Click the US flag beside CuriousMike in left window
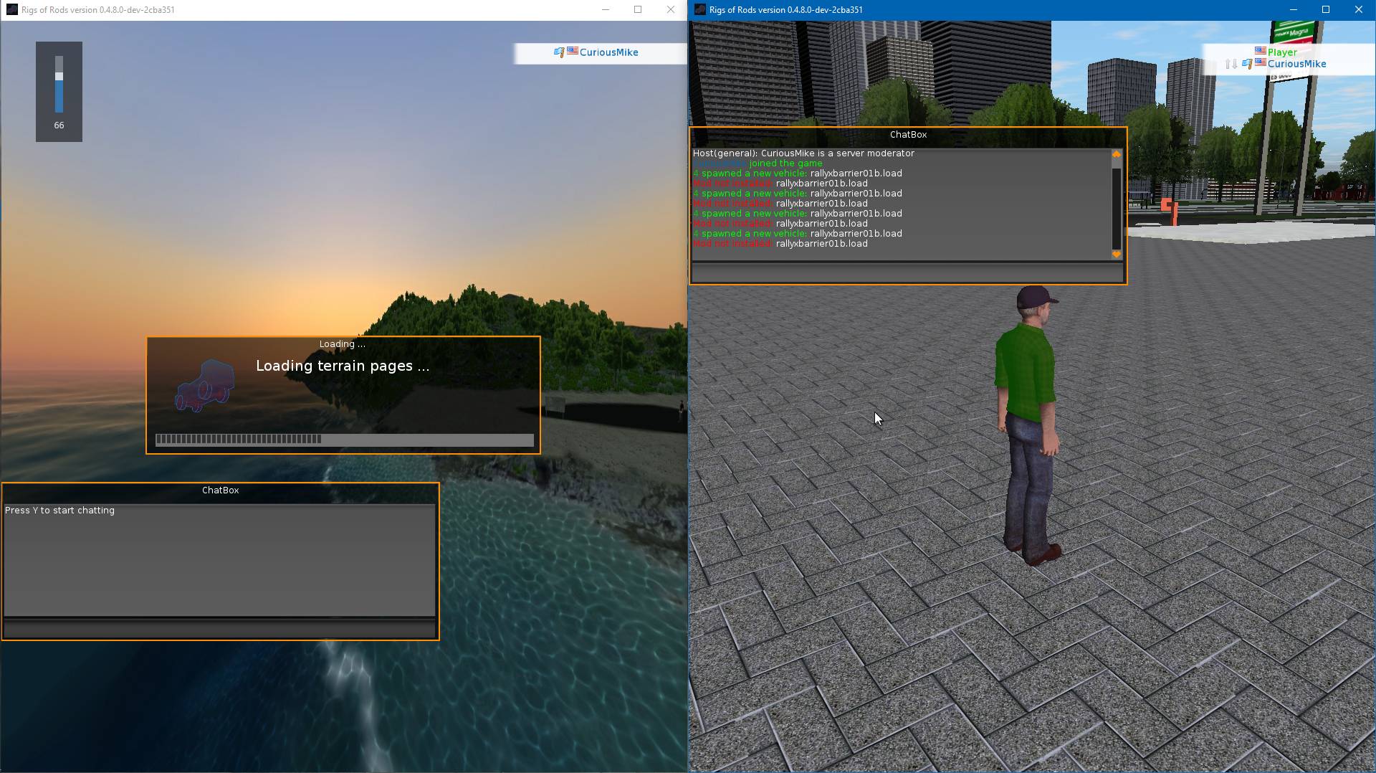The width and height of the screenshot is (1376, 773). (573, 52)
